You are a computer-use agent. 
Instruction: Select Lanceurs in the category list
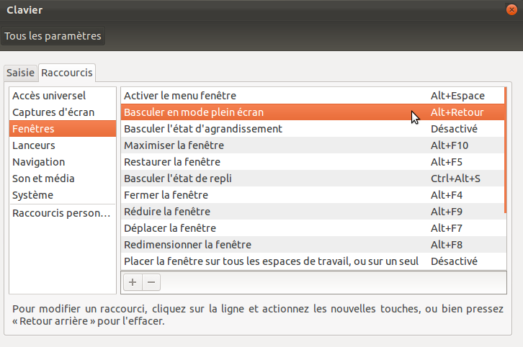click(x=34, y=145)
